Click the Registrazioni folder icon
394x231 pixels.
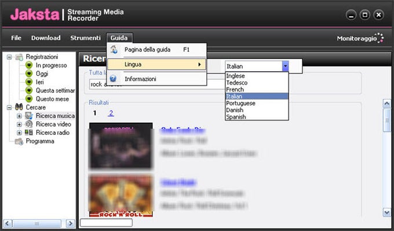(19, 57)
